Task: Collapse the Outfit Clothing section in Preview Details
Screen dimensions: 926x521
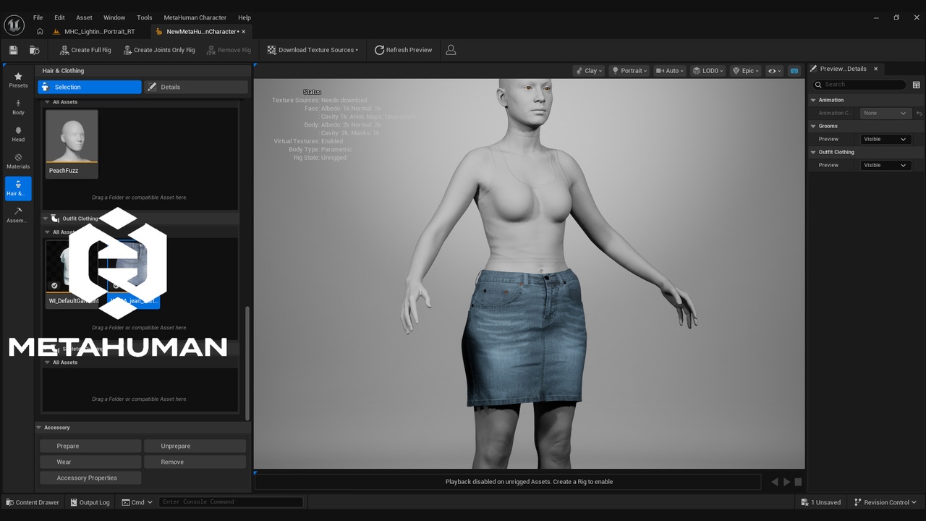Action: pyautogui.click(x=813, y=152)
